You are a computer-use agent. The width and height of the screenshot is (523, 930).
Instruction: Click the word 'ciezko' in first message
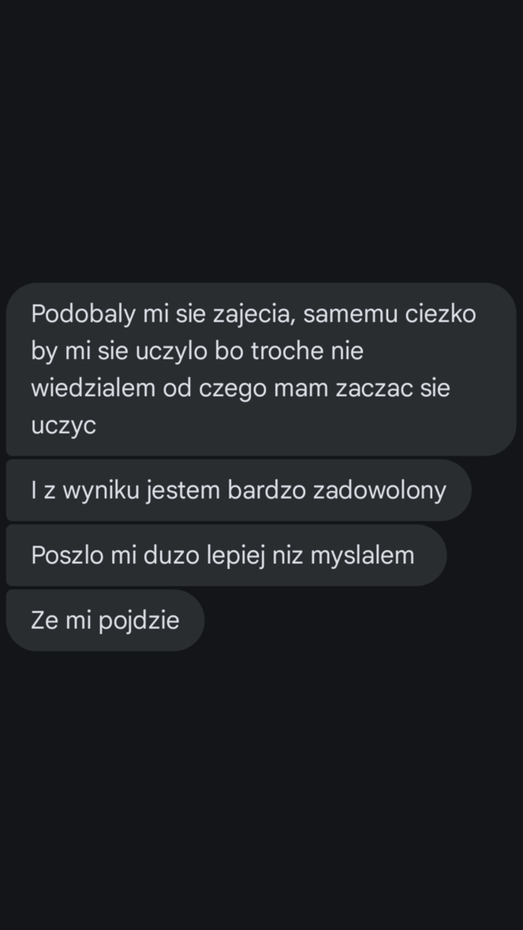click(x=441, y=314)
